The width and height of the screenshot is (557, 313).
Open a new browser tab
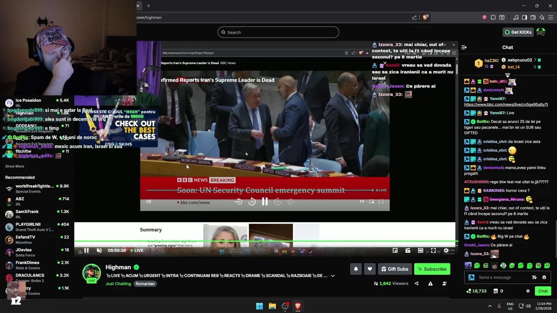click(148, 6)
